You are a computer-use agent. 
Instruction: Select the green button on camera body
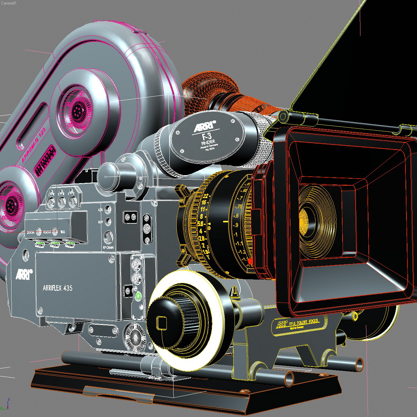[139, 296]
